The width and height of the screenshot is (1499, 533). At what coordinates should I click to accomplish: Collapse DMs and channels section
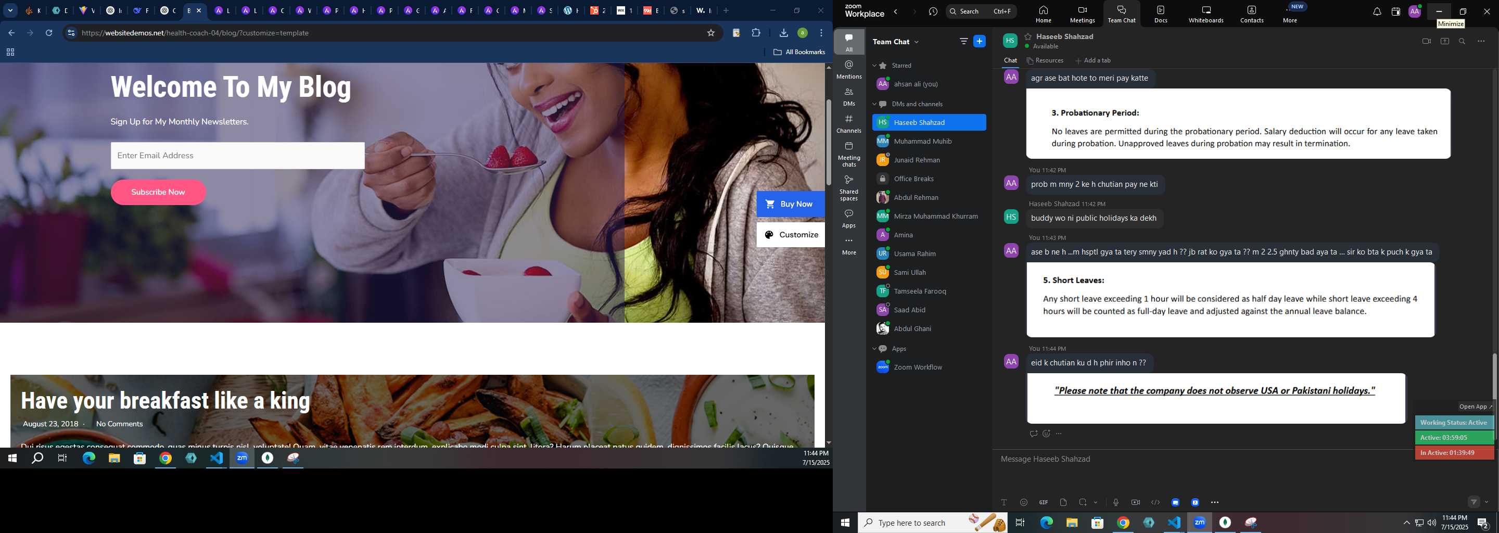[x=874, y=104]
